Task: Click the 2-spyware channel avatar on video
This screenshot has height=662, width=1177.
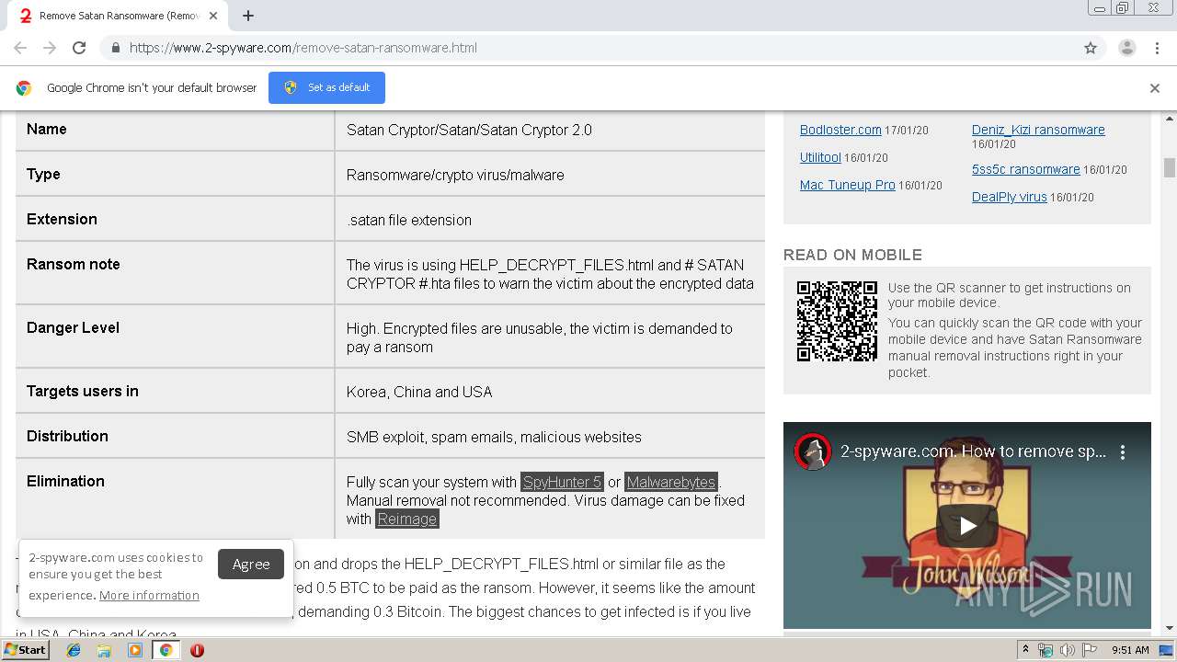Action: pos(813,451)
